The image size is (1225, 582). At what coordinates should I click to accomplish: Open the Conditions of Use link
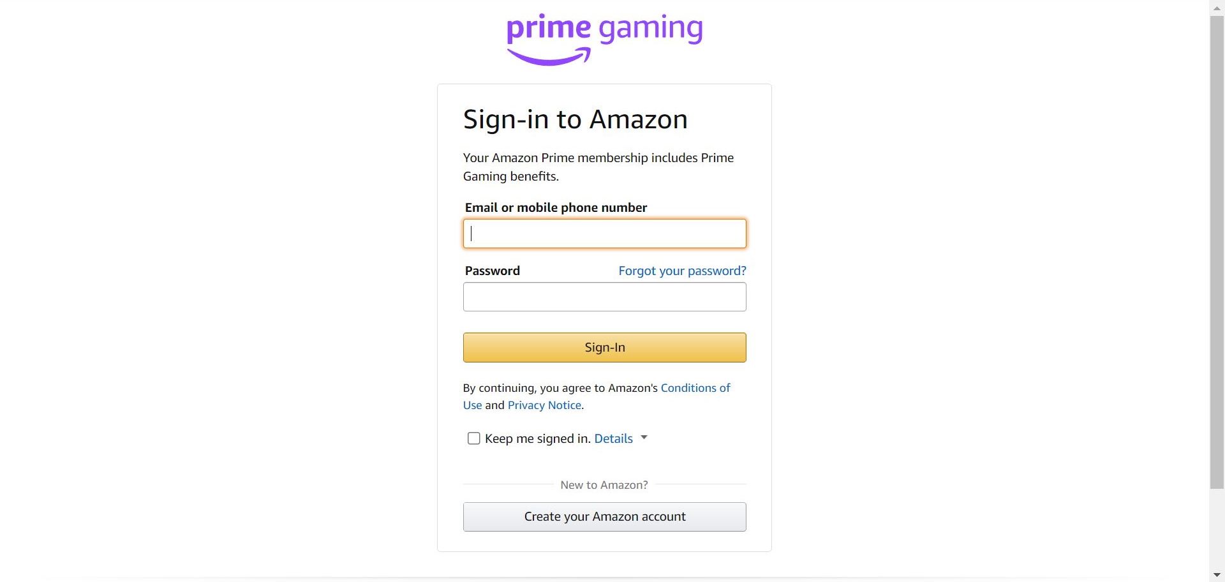point(695,388)
